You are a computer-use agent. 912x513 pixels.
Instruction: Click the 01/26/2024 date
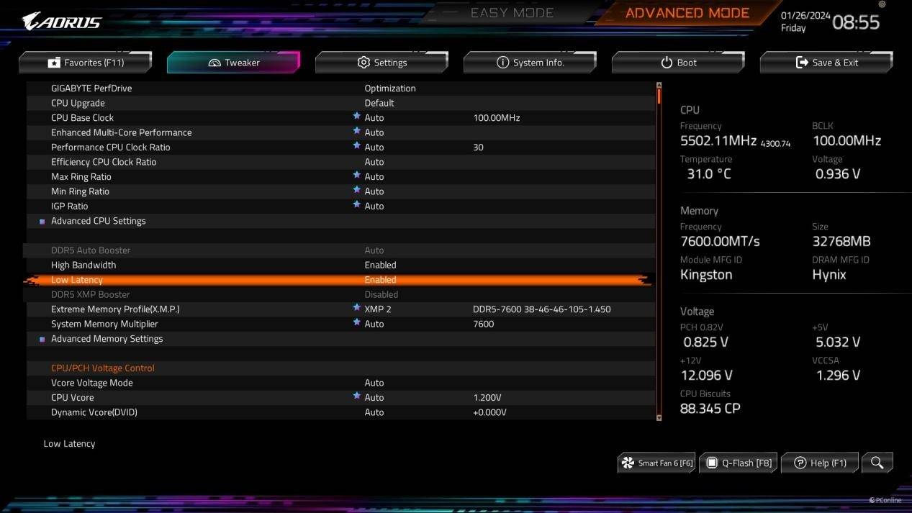point(804,15)
